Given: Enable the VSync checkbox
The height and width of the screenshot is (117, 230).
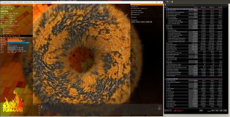Looking at the screenshot, I should click(x=132, y=17).
